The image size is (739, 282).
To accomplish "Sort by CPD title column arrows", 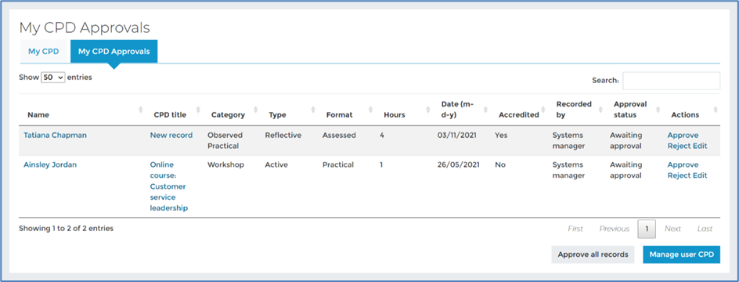I will click(198, 110).
